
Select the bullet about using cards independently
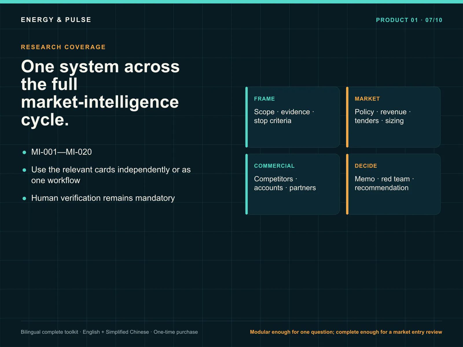[x=111, y=175]
